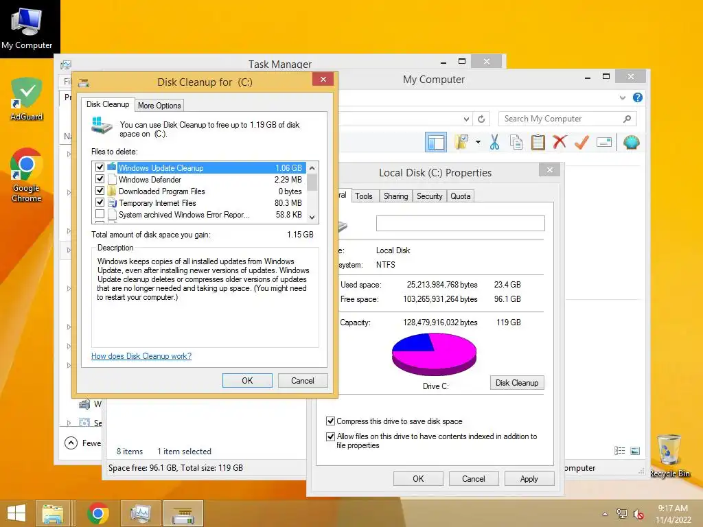
Task: Click the Rename icon in toolbar
Action: coord(604,143)
